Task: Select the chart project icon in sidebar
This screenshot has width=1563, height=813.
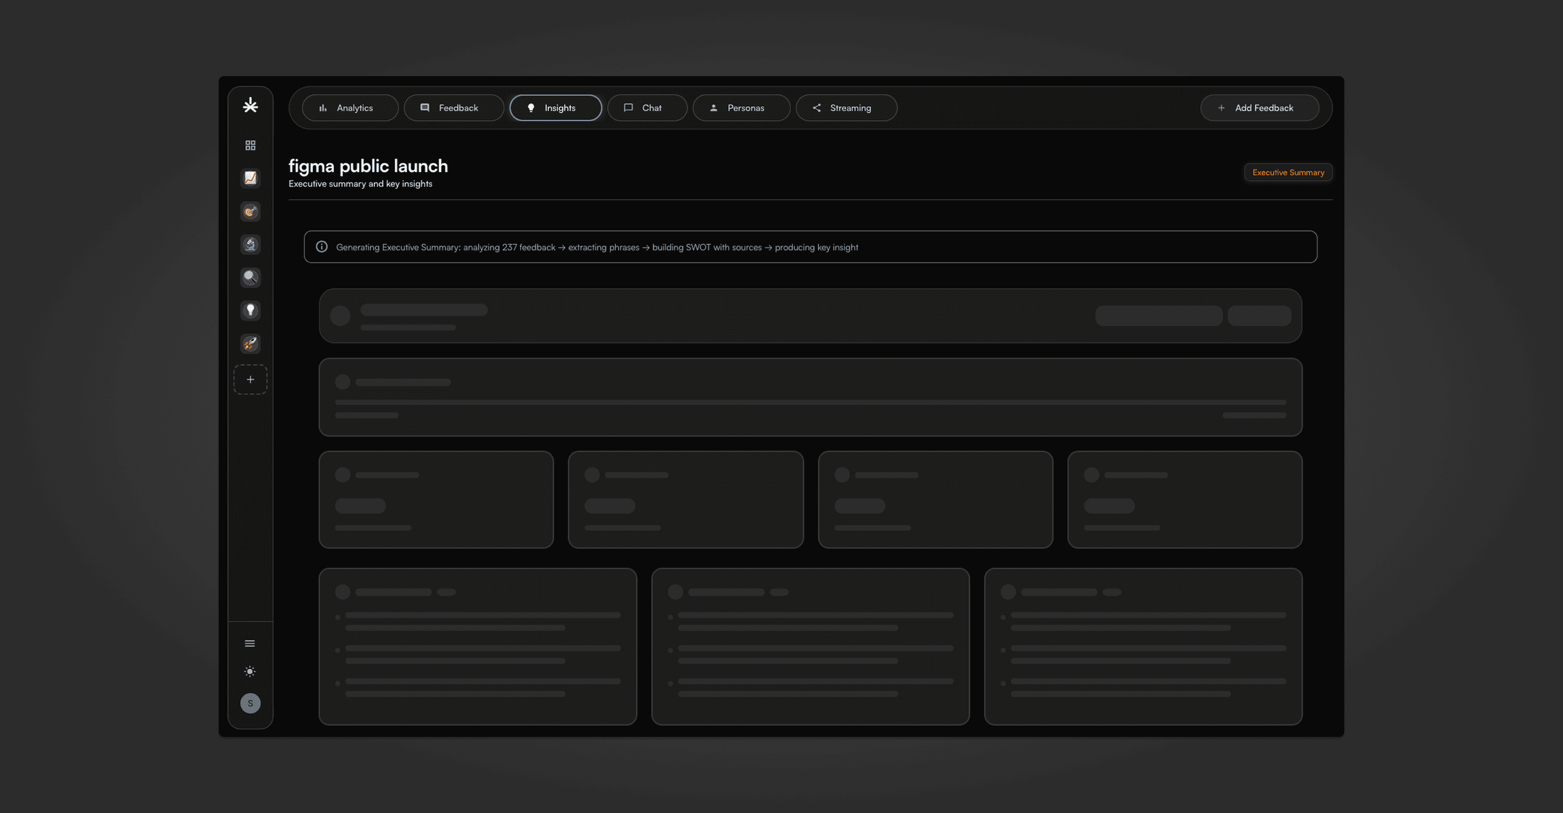Action: pos(250,178)
